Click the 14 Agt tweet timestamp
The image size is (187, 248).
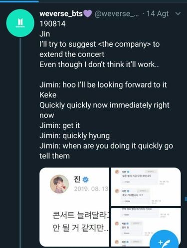click(x=158, y=14)
